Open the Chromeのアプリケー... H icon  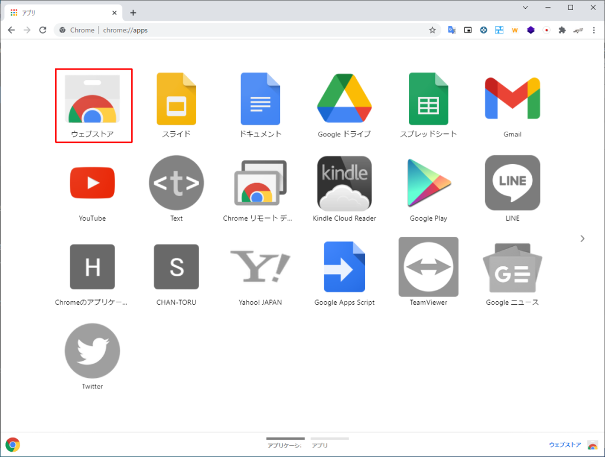point(92,267)
